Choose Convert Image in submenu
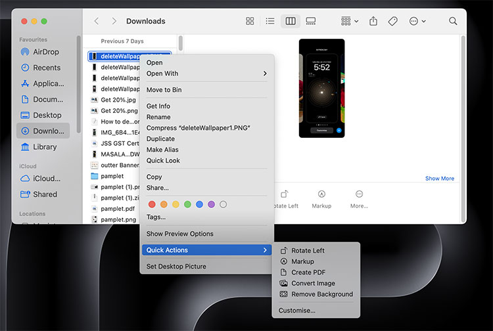 (313, 283)
